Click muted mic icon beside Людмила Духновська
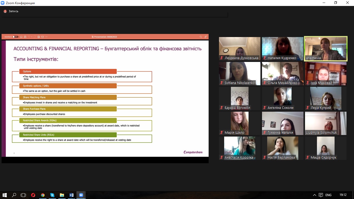Image resolution: width=354 pixels, height=199 pixels. 222,58
